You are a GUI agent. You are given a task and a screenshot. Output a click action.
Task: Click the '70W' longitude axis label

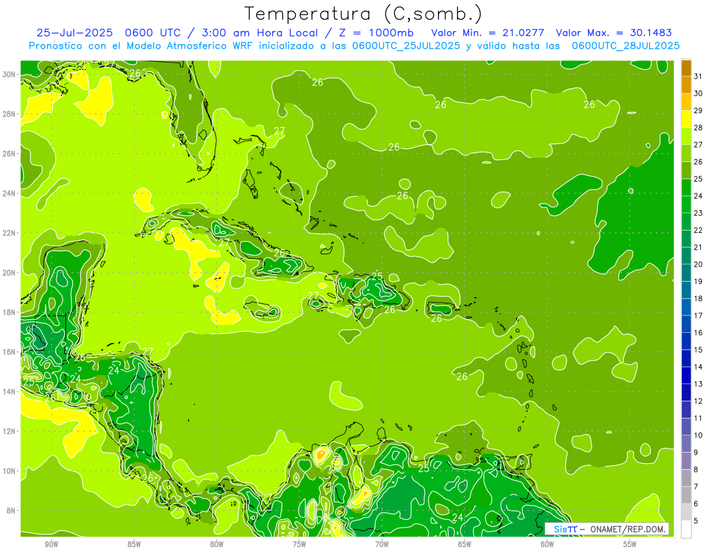(x=382, y=544)
